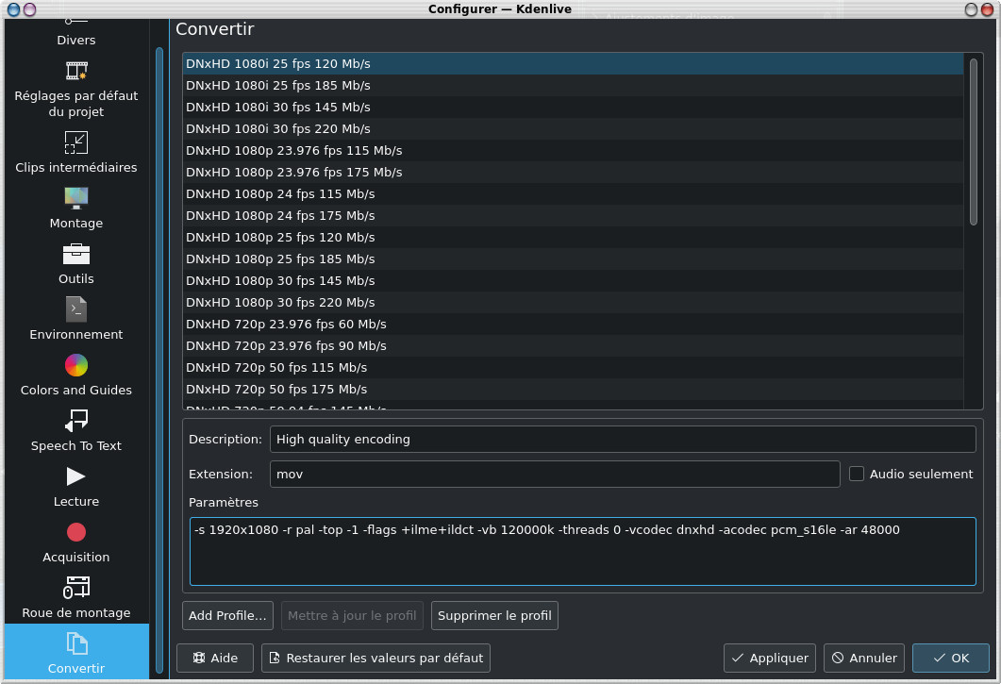This screenshot has width=1001, height=684.
Task: Click inside the Description text field
Action: pos(622,440)
